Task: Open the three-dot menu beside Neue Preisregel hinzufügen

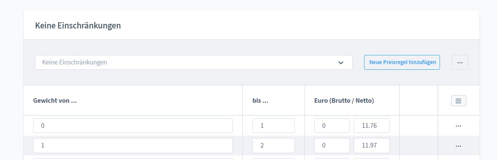Action: click(459, 62)
